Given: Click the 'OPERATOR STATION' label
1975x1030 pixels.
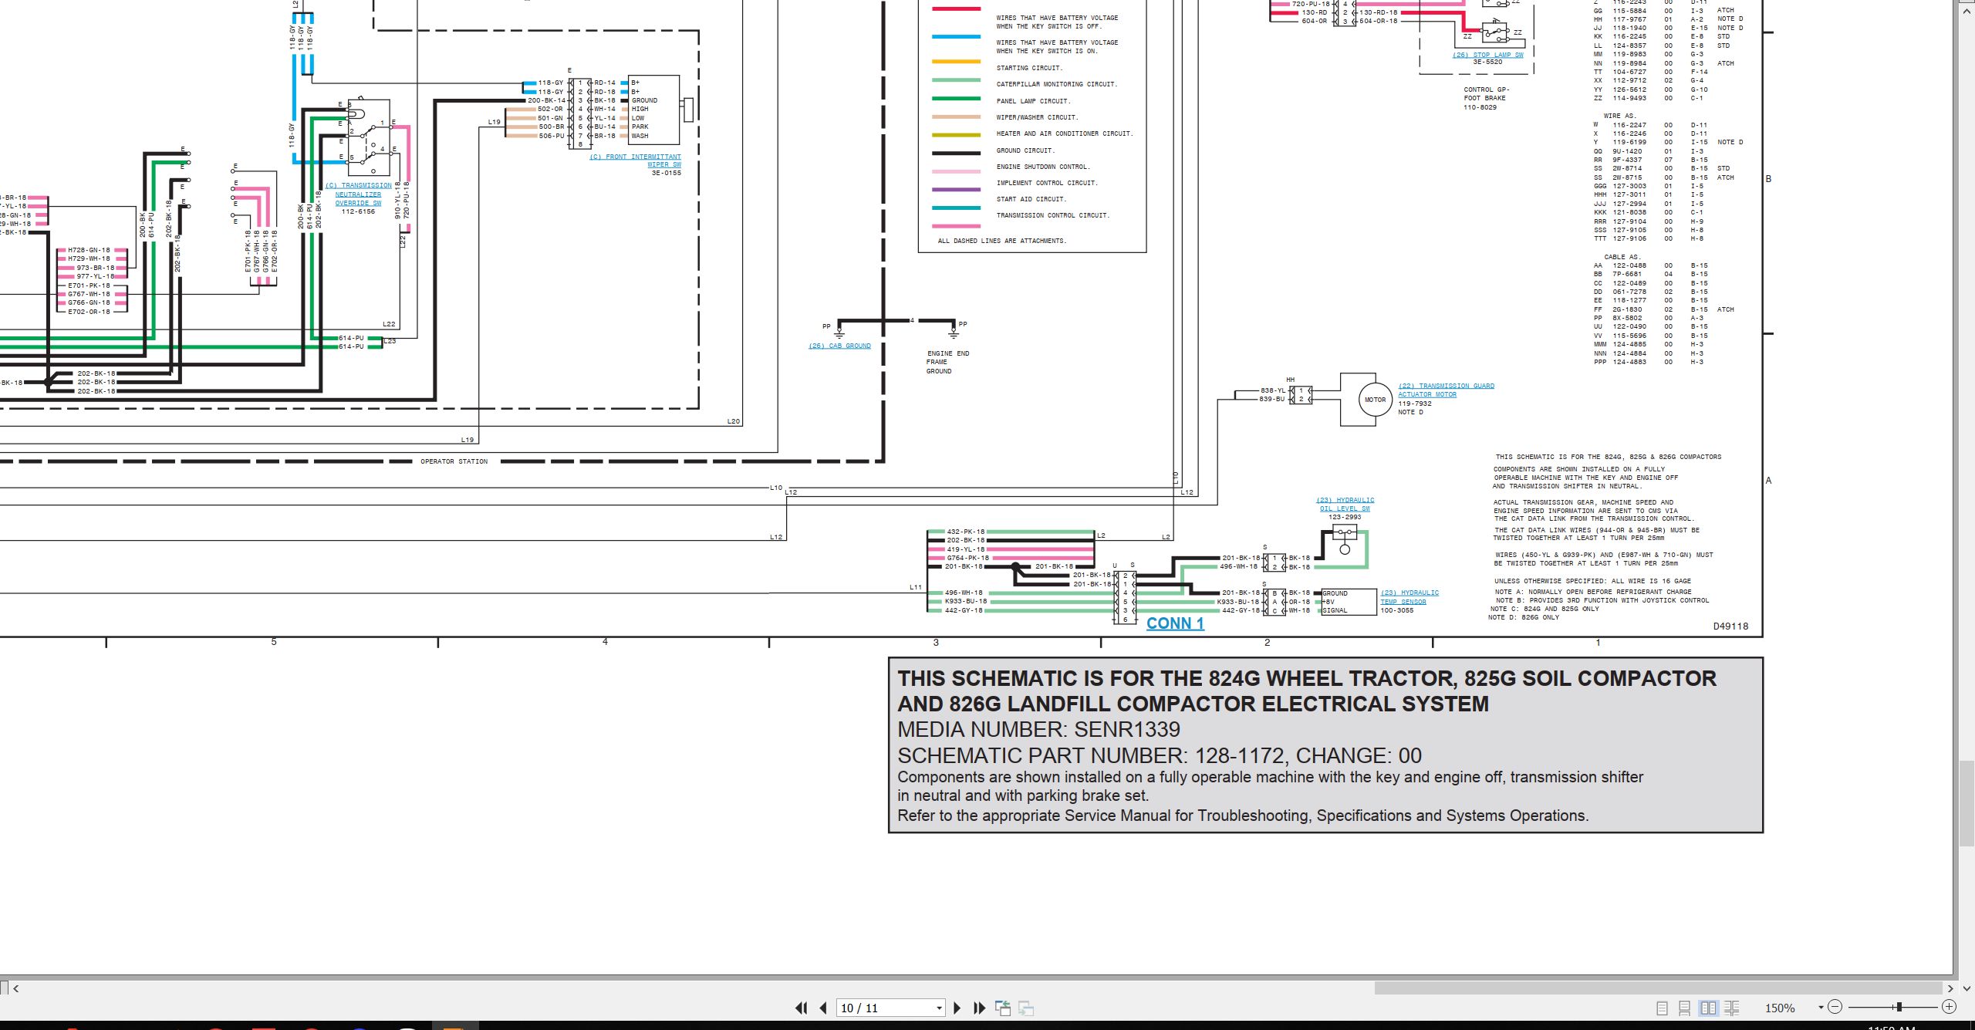Looking at the screenshot, I should click(454, 461).
